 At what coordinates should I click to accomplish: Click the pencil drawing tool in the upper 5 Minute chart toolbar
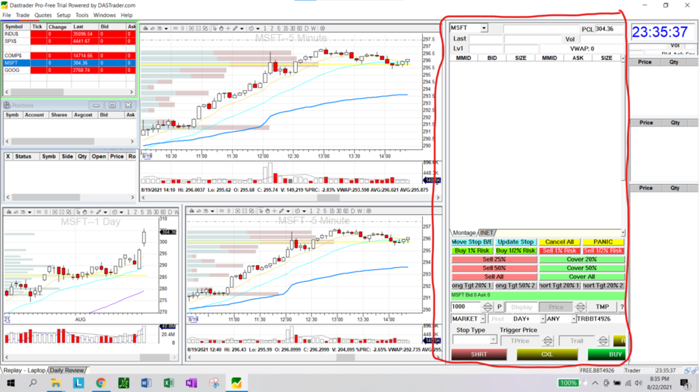click(x=236, y=29)
